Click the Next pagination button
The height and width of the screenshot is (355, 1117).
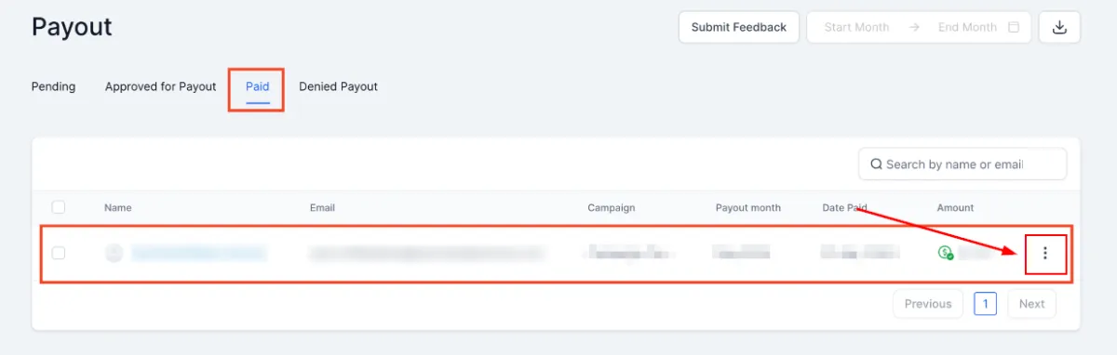(1031, 304)
